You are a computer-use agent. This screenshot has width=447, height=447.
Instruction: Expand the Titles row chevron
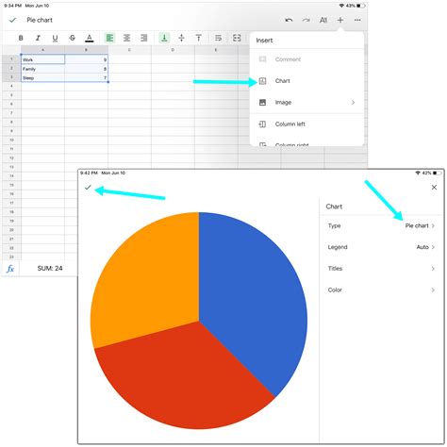coord(433,269)
